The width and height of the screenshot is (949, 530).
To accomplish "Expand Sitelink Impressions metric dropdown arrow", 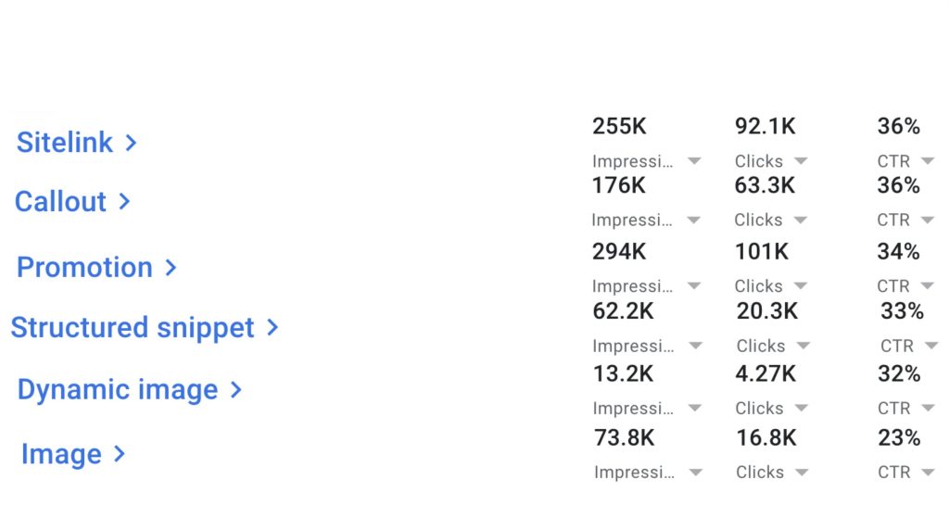I will point(694,161).
